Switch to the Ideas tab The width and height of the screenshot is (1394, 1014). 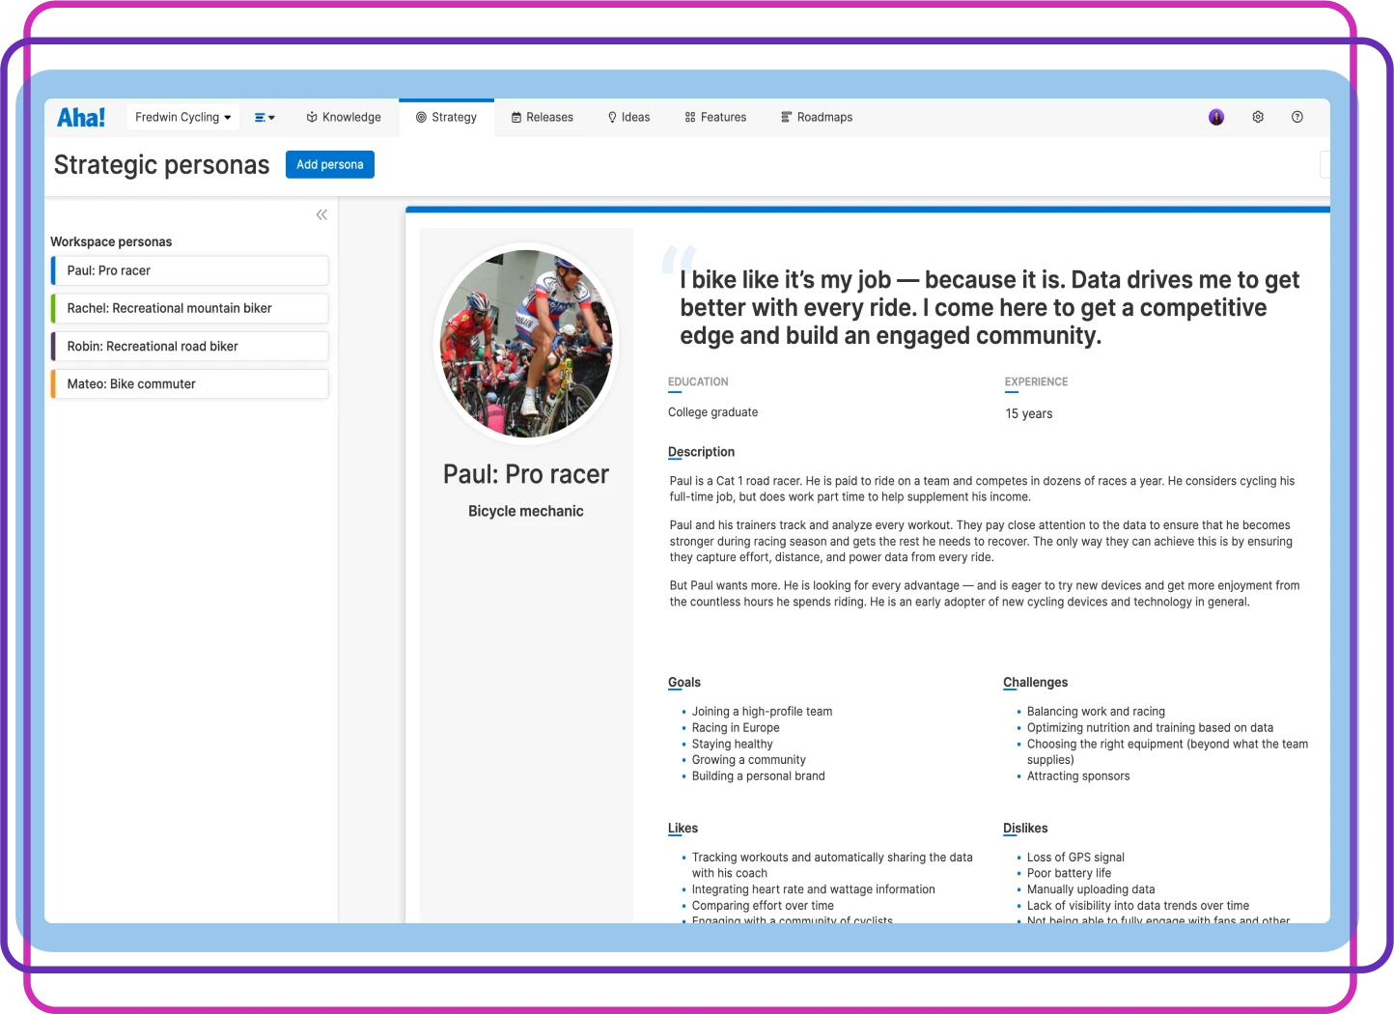click(x=628, y=118)
